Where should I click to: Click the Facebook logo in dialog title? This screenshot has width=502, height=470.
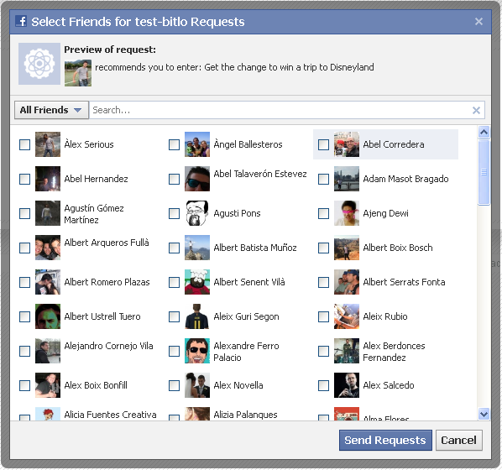click(x=21, y=21)
